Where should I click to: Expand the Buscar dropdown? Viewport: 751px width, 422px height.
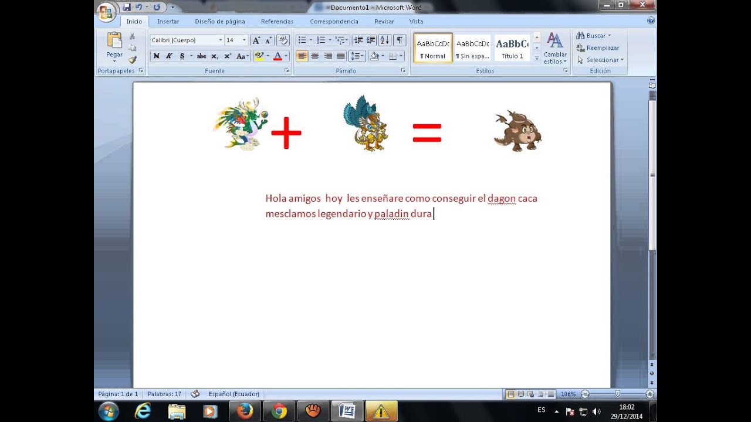coord(609,36)
